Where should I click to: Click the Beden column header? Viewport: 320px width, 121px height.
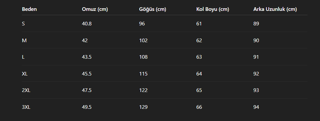point(29,9)
